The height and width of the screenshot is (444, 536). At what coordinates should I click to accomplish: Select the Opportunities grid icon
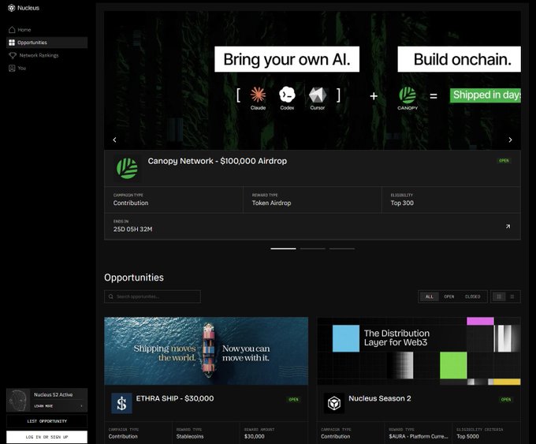[x=12, y=43]
